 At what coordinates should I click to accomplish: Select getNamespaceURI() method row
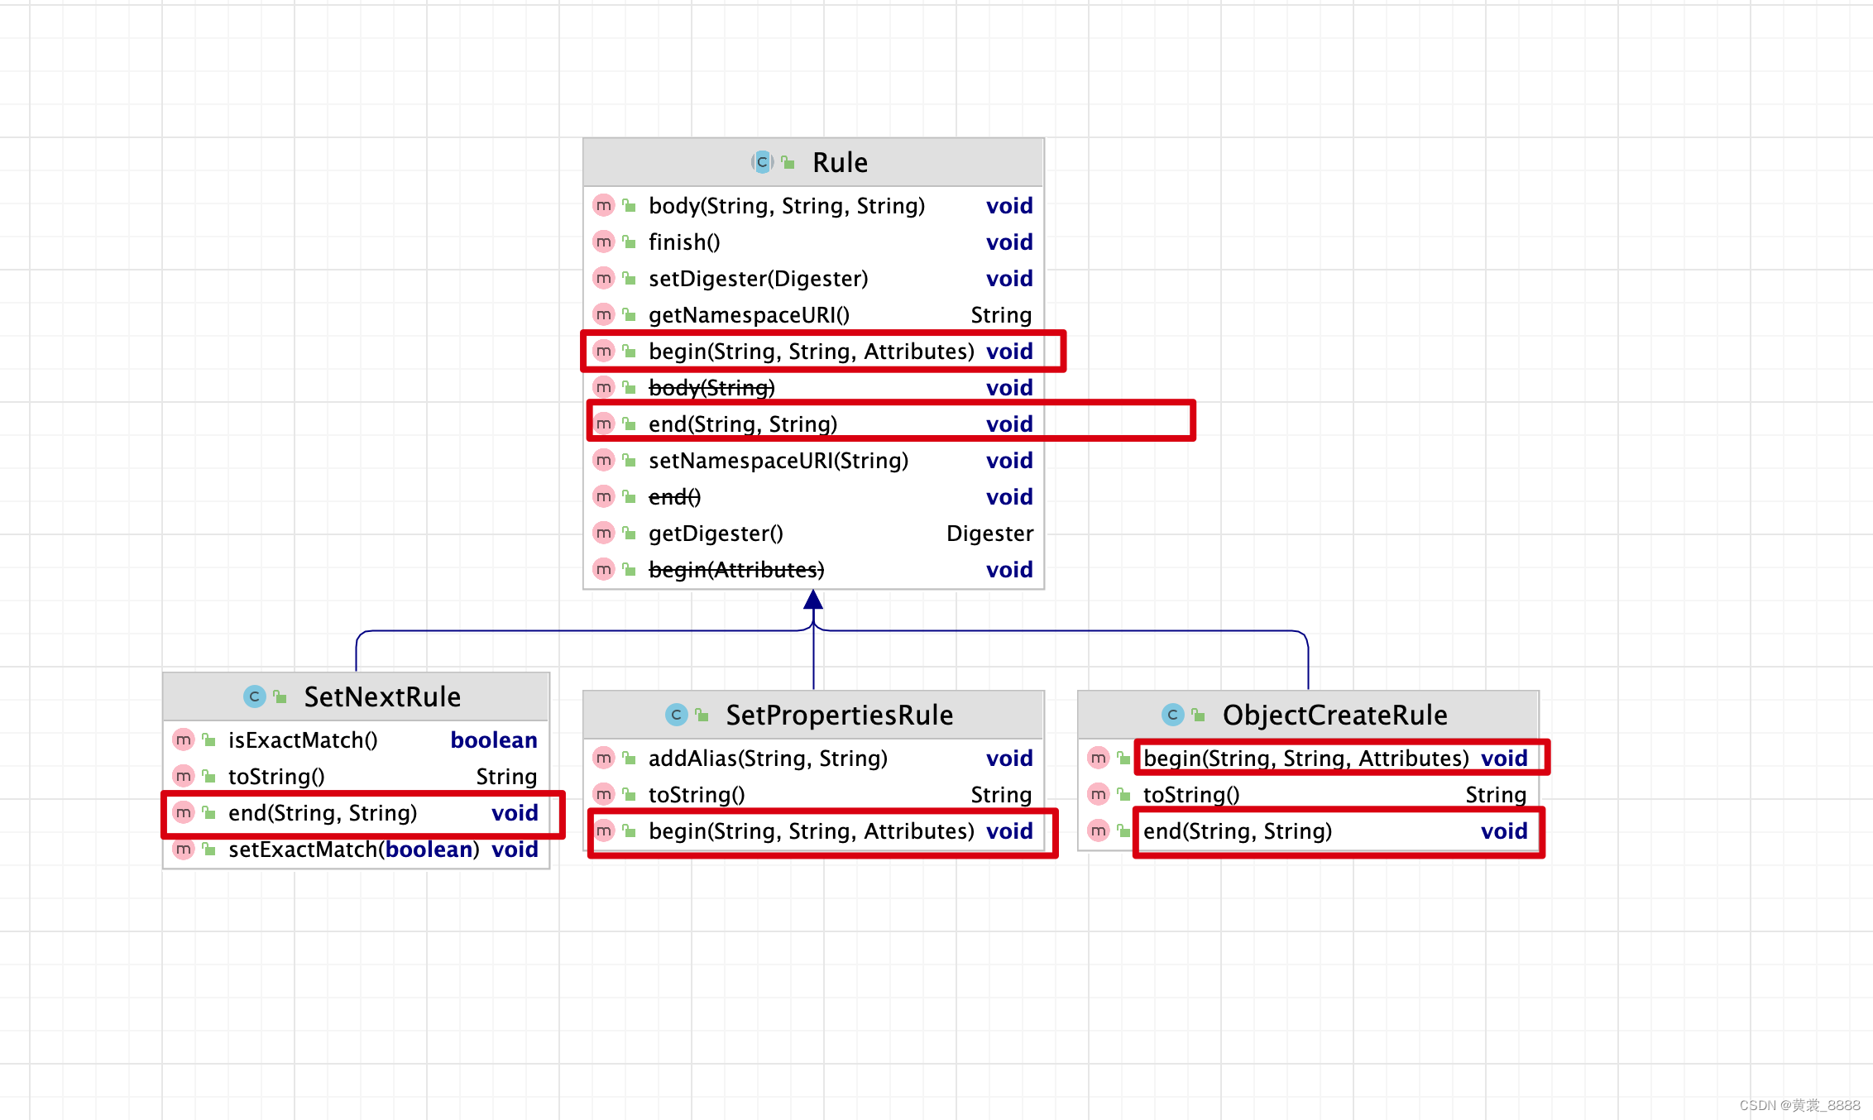tap(814, 314)
